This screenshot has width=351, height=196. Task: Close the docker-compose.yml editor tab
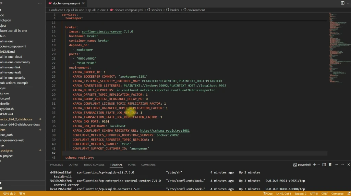[83, 3]
